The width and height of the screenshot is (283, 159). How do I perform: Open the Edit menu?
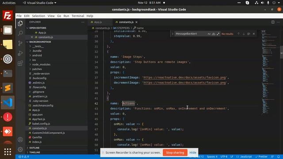[27, 16]
